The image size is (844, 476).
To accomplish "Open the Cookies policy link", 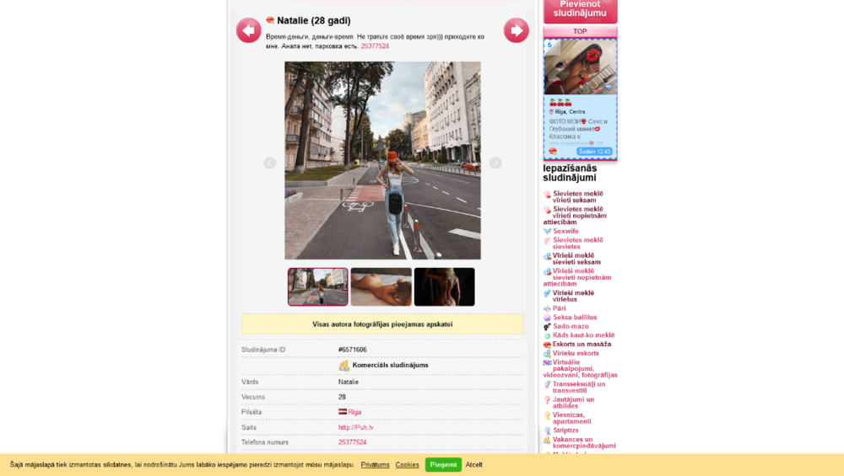I will tap(407, 465).
